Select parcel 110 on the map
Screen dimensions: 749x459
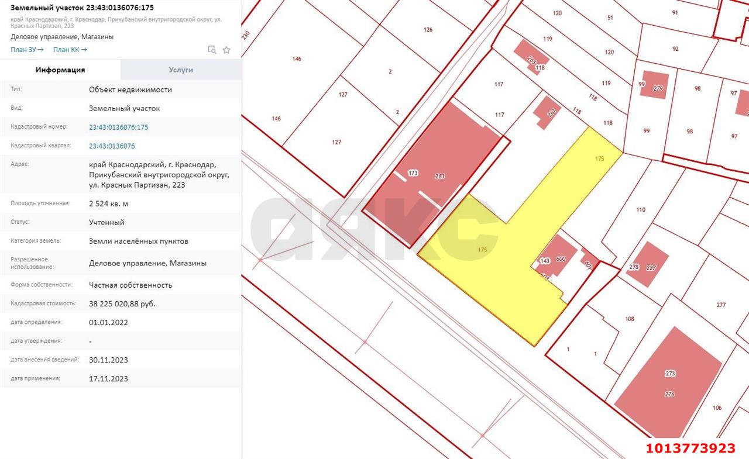point(641,209)
